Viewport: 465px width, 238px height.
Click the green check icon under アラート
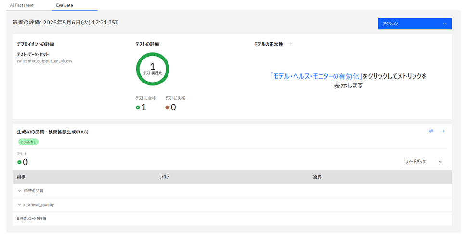click(19, 162)
